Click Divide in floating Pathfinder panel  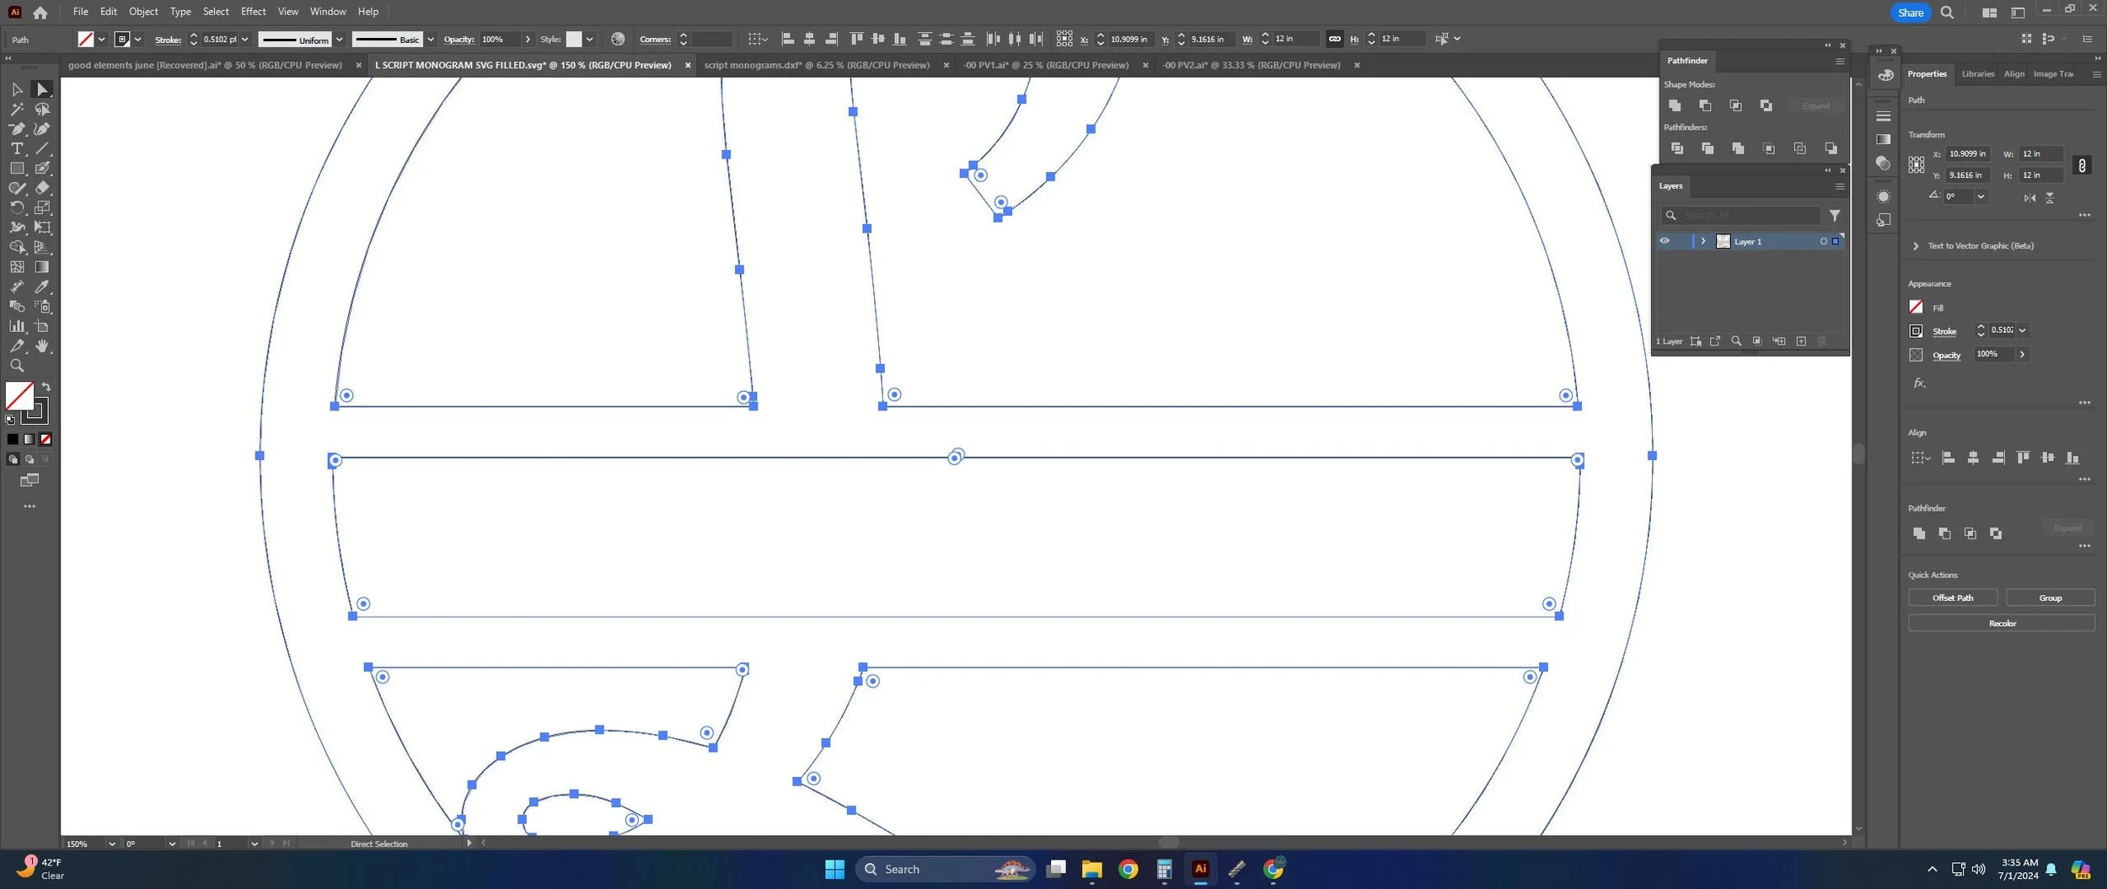(x=1677, y=148)
